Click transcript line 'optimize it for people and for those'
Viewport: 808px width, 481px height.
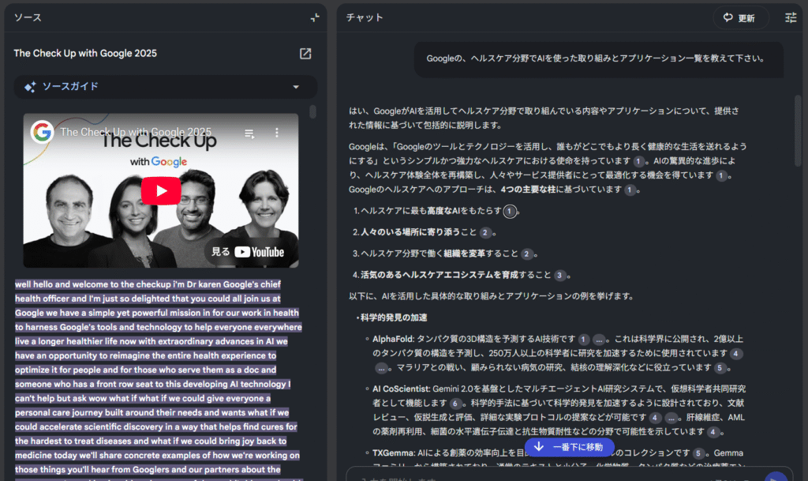pos(146,370)
